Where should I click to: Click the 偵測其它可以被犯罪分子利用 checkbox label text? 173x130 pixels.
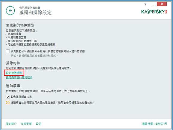pyautogui.click(x=48, y=51)
